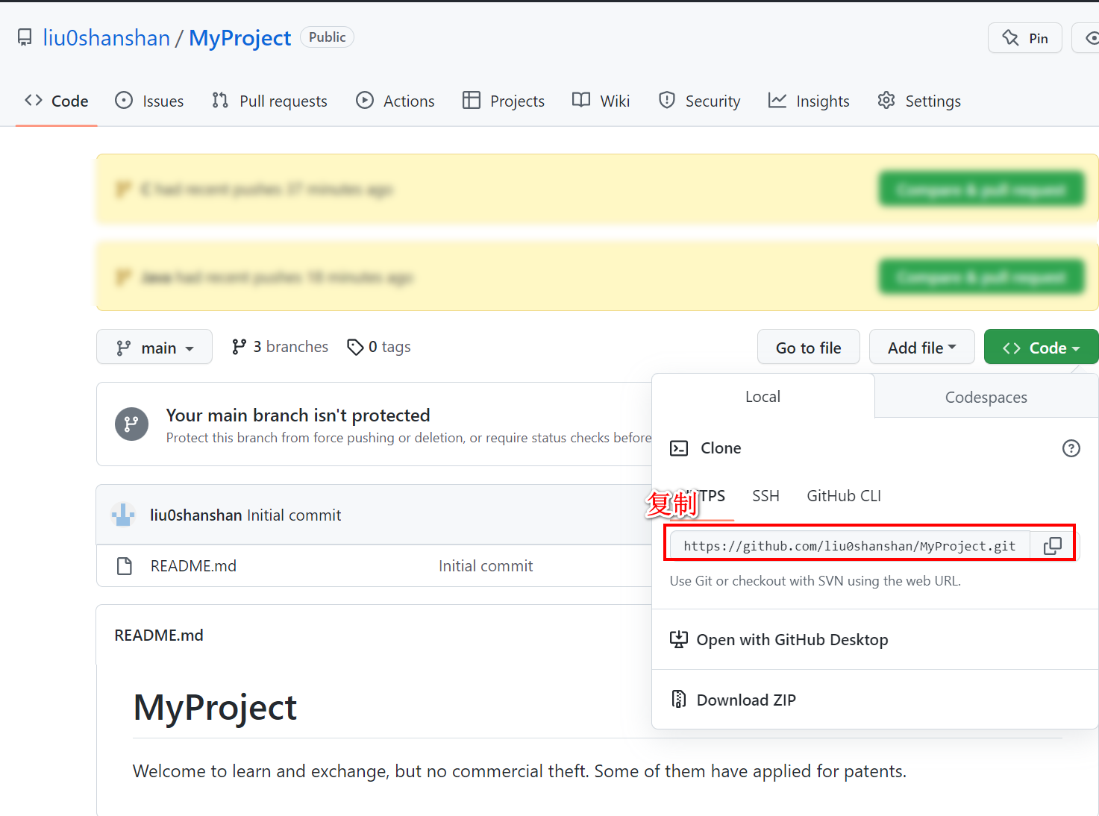The height and width of the screenshot is (816, 1099).
Task: Open the Pull requests tab
Action: tap(269, 101)
